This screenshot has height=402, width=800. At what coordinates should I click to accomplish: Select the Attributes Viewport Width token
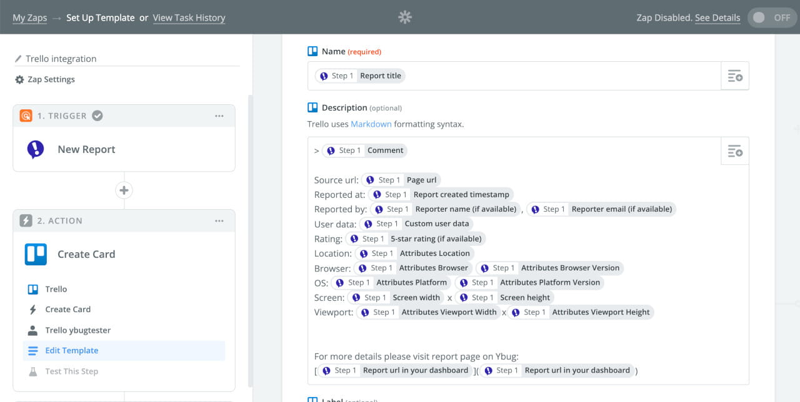pyautogui.click(x=429, y=312)
